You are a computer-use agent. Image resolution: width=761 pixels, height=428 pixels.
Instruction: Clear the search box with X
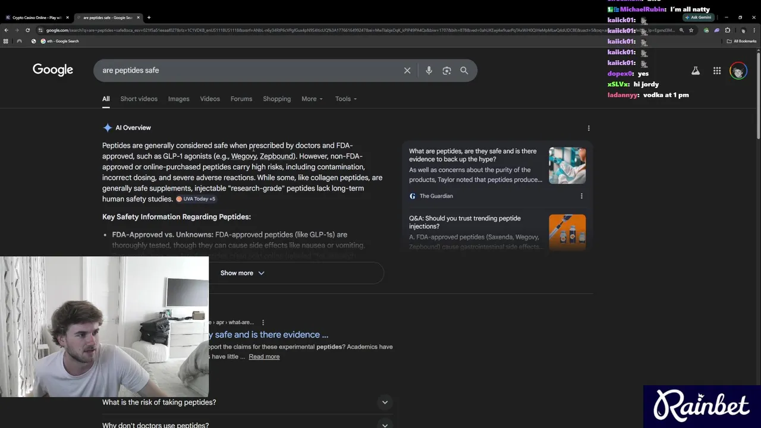[x=407, y=70]
